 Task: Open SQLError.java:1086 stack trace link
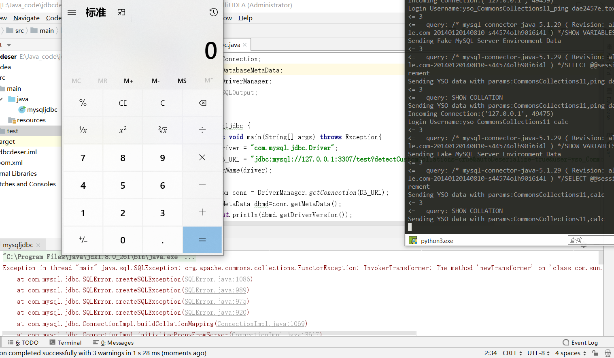pyautogui.click(x=217, y=279)
